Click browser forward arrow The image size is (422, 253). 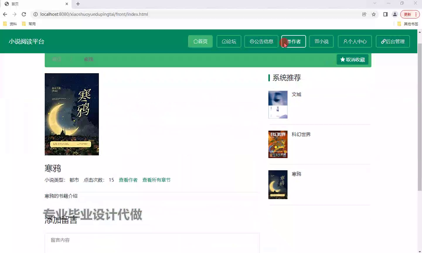click(x=14, y=14)
